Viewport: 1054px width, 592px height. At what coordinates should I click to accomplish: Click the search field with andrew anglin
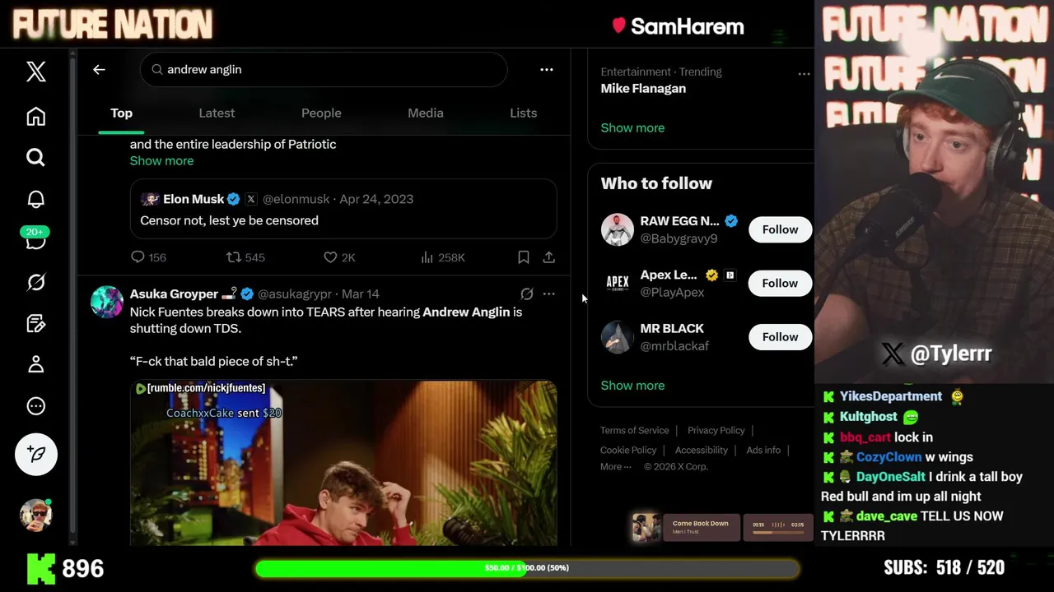(324, 70)
